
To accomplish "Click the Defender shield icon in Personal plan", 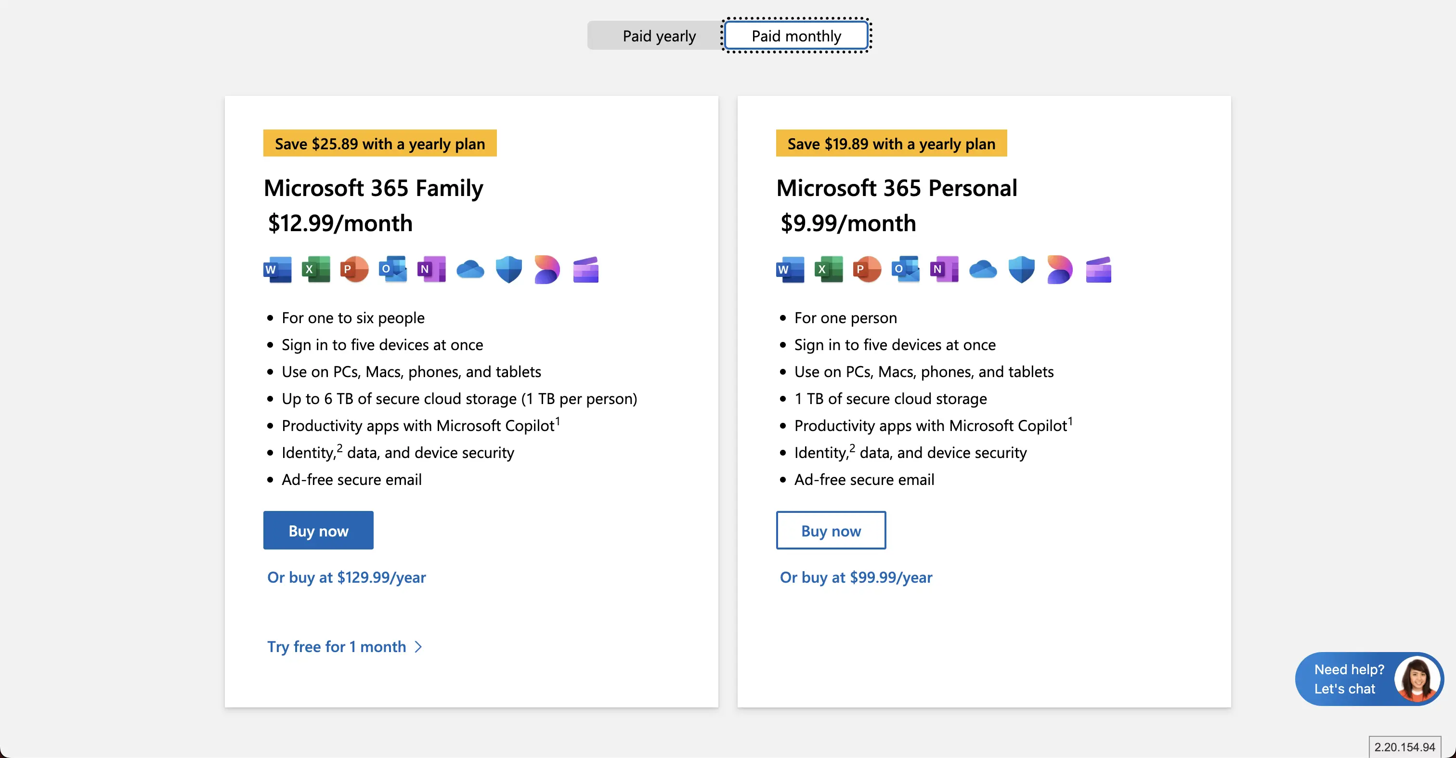I will 1021,270.
